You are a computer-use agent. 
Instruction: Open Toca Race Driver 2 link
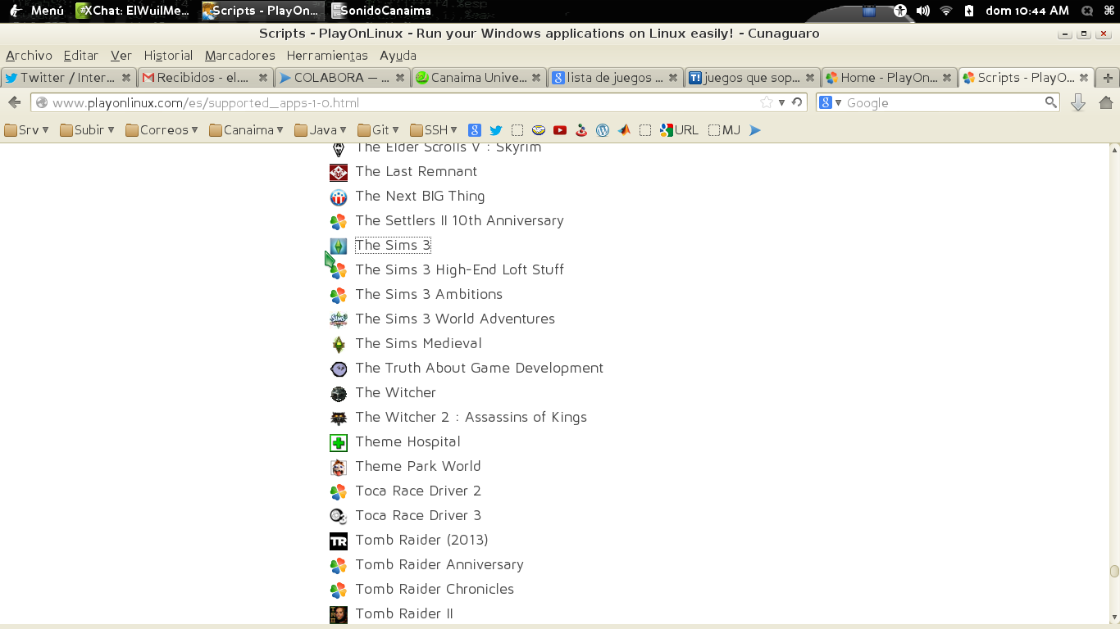(418, 491)
